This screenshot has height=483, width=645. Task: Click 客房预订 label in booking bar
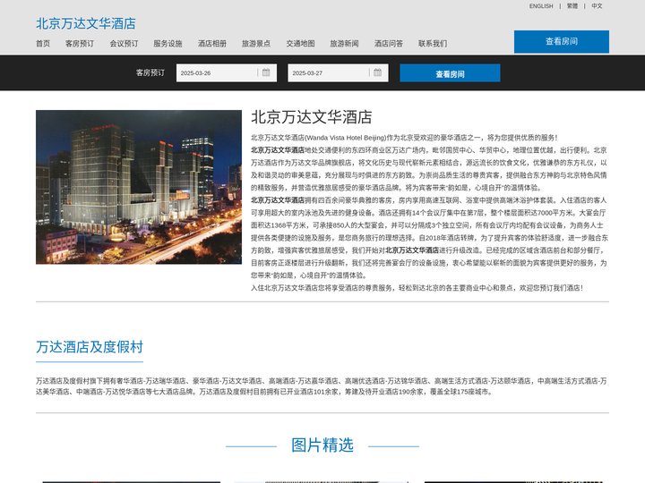coord(150,72)
